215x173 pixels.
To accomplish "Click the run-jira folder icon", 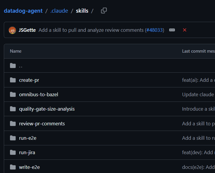I will point(13,152).
